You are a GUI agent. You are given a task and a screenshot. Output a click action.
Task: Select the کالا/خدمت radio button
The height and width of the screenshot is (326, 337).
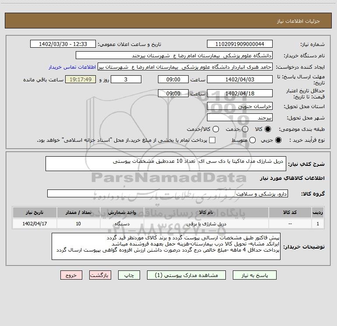(216, 129)
